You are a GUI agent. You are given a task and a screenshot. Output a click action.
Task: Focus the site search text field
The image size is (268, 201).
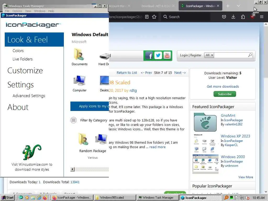(x=231, y=55)
